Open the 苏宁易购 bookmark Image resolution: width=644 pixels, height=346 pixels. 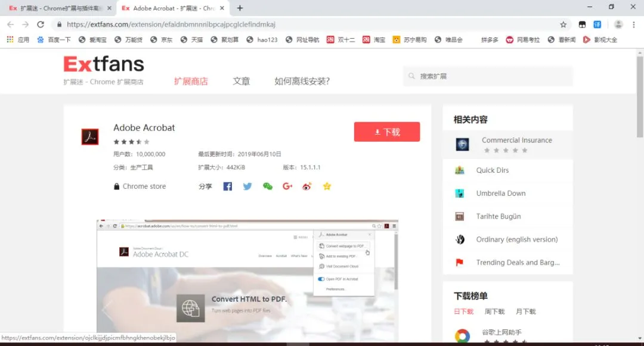point(410,40)
